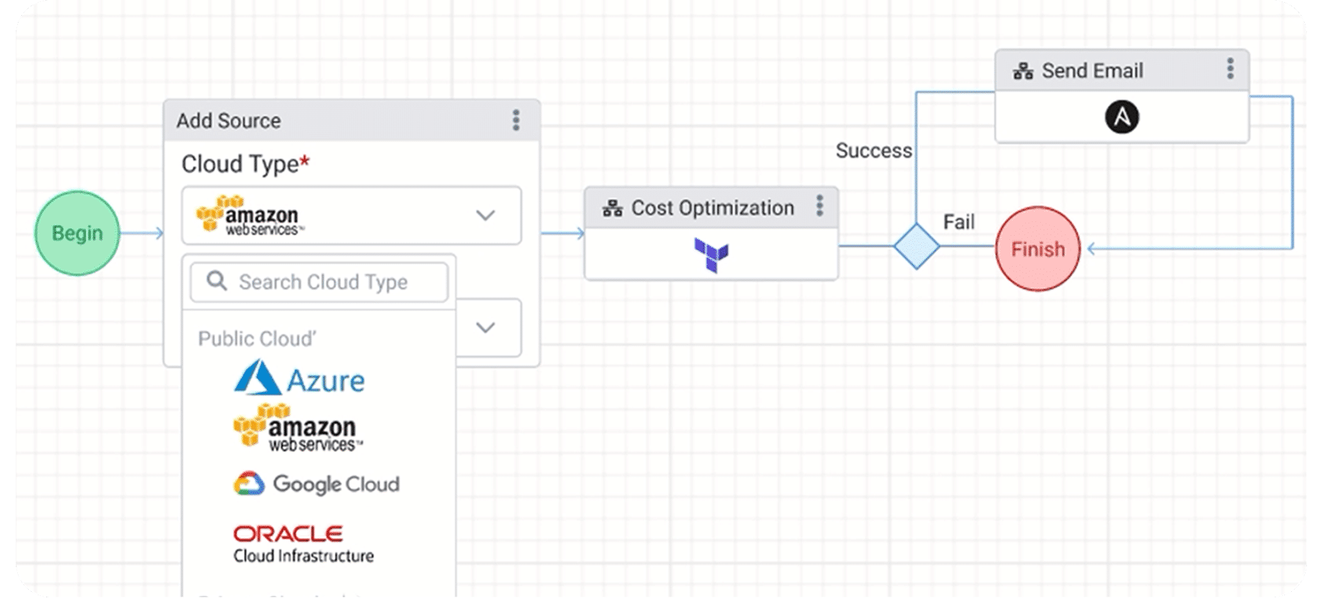Open the Cost Optimization kebab menu
This screenshot has height=598, width=1320.
click(x=819, y=206)
